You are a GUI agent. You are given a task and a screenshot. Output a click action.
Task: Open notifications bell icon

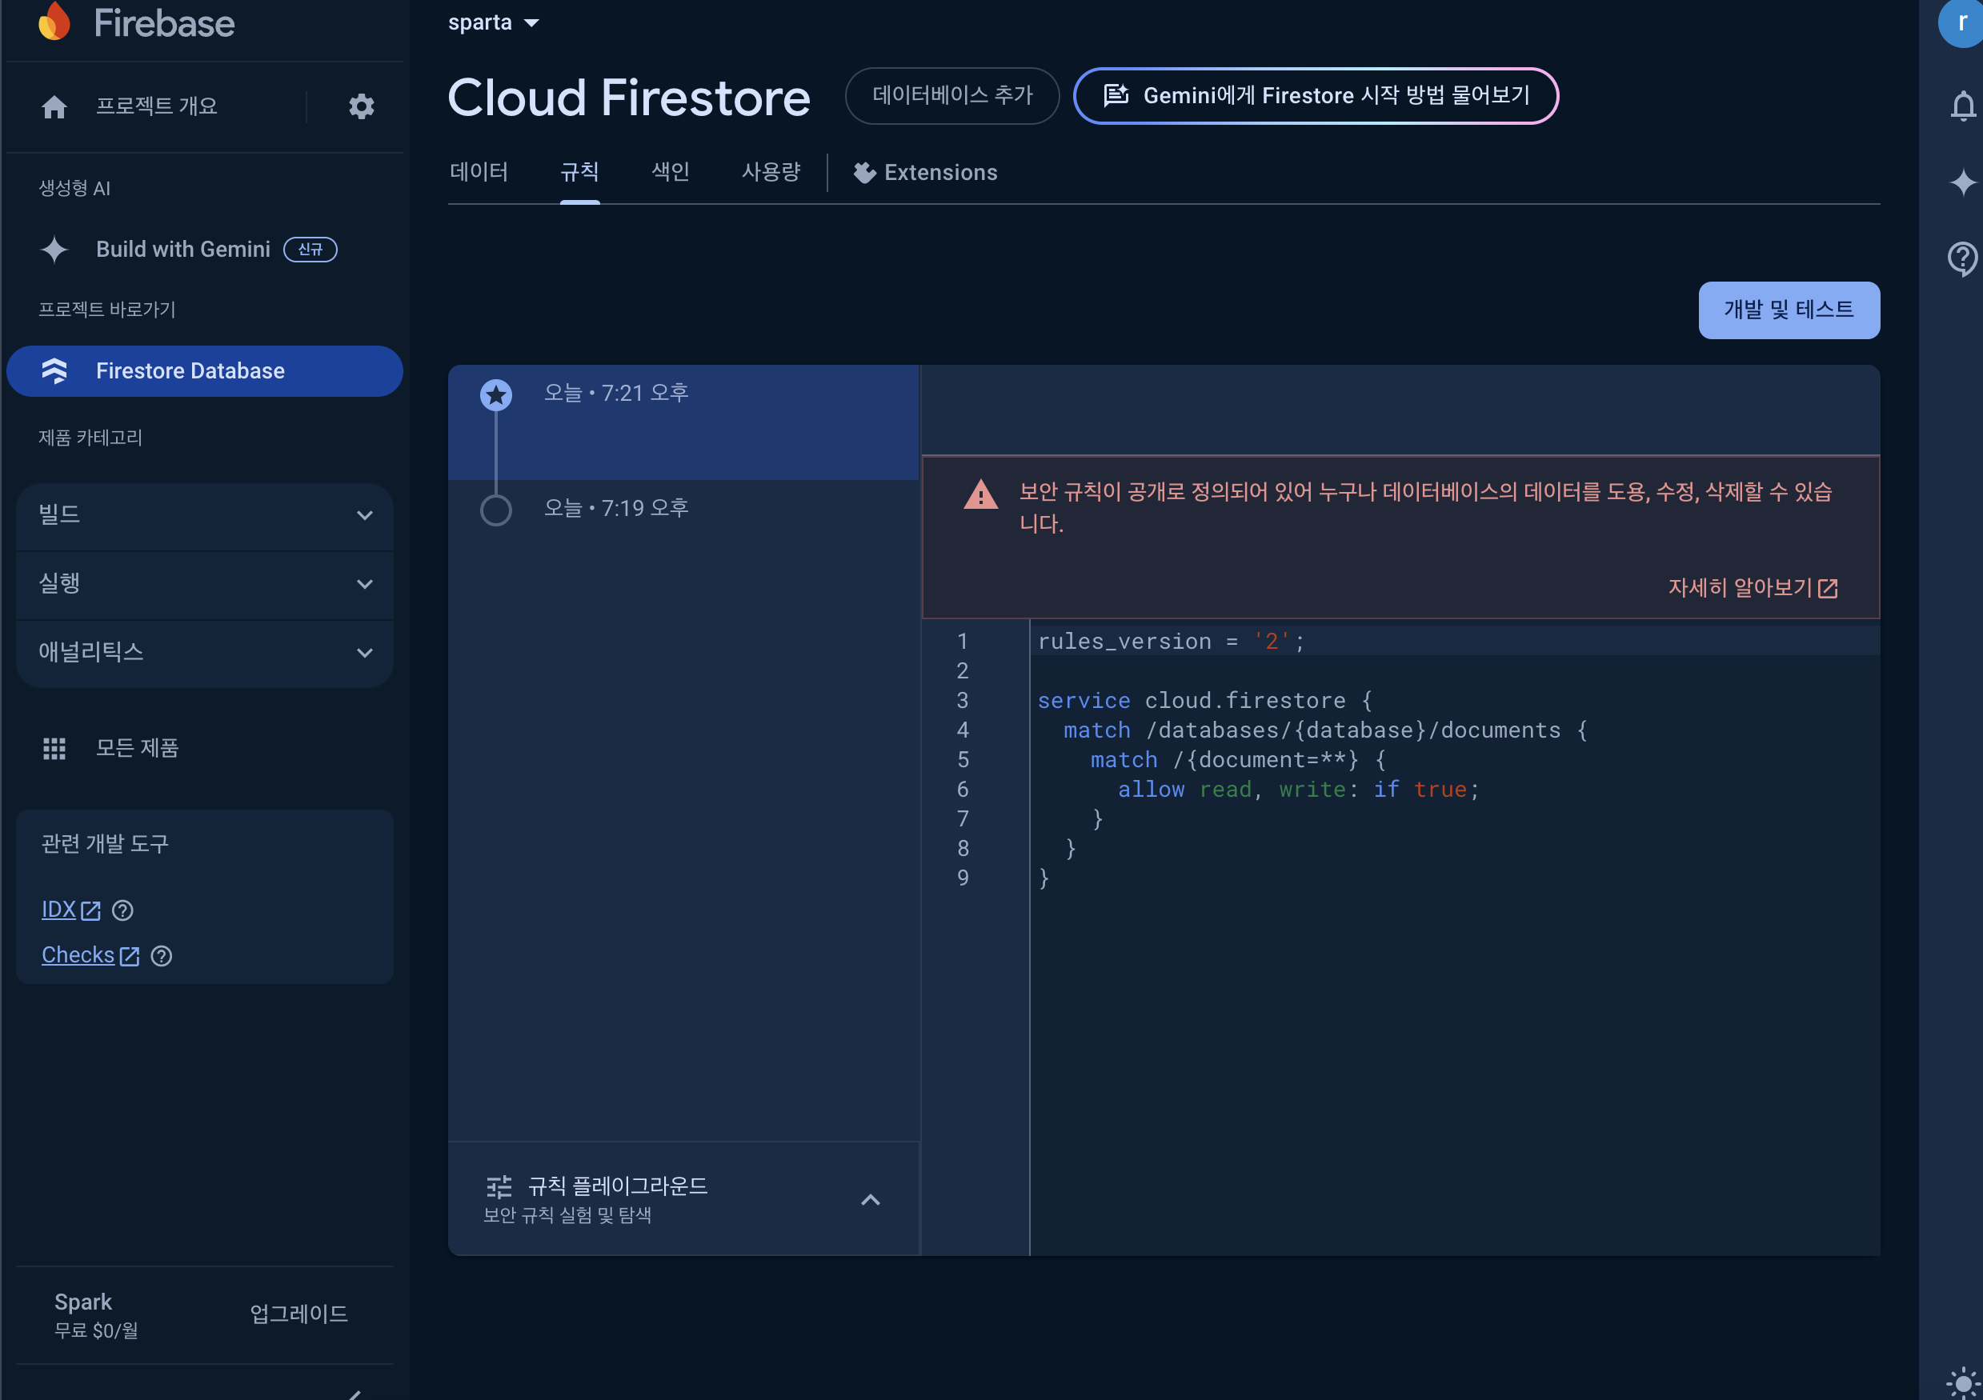(1962, 106)
